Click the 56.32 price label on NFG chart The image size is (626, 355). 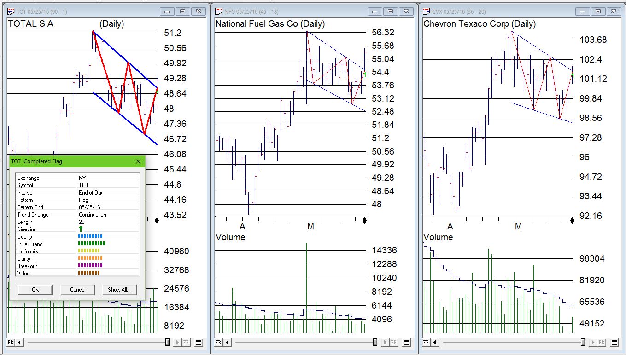383,32
